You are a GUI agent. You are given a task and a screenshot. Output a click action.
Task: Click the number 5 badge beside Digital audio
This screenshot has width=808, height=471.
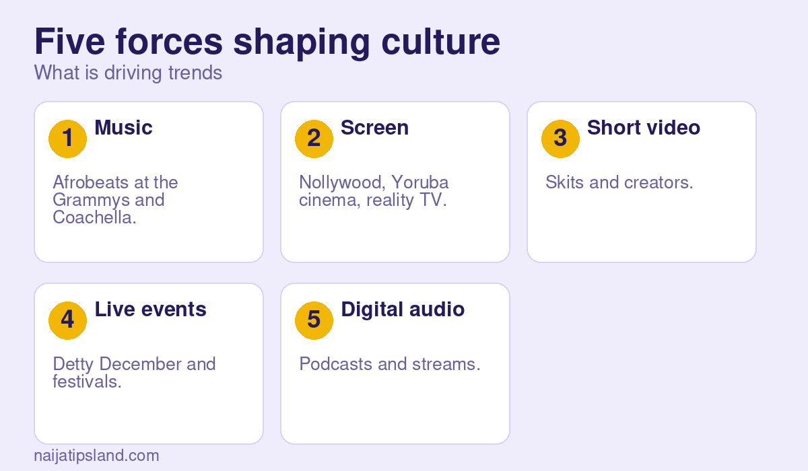click(314, 320)
